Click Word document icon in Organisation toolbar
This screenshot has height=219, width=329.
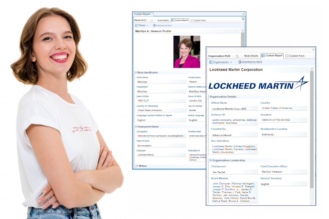click(239, 62)
